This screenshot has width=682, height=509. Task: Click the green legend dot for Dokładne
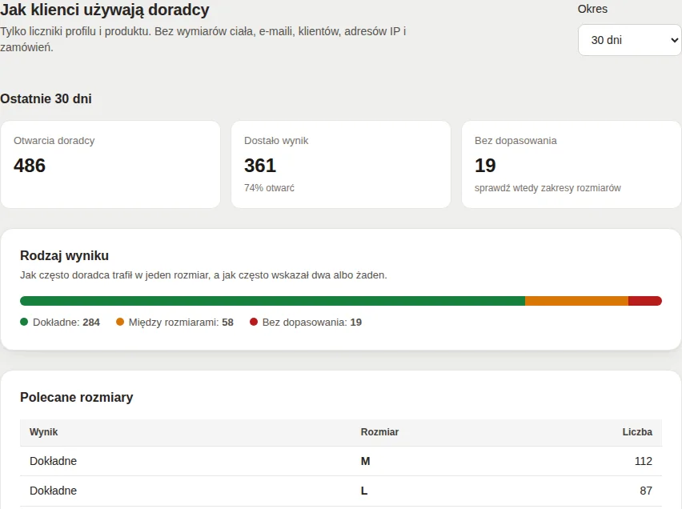[x=24, y=322]
